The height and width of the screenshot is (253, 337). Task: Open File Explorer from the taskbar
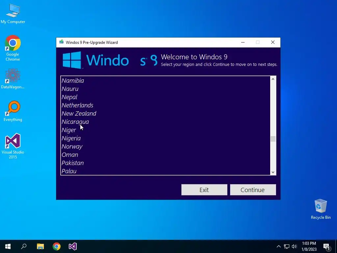click(40, 246)
